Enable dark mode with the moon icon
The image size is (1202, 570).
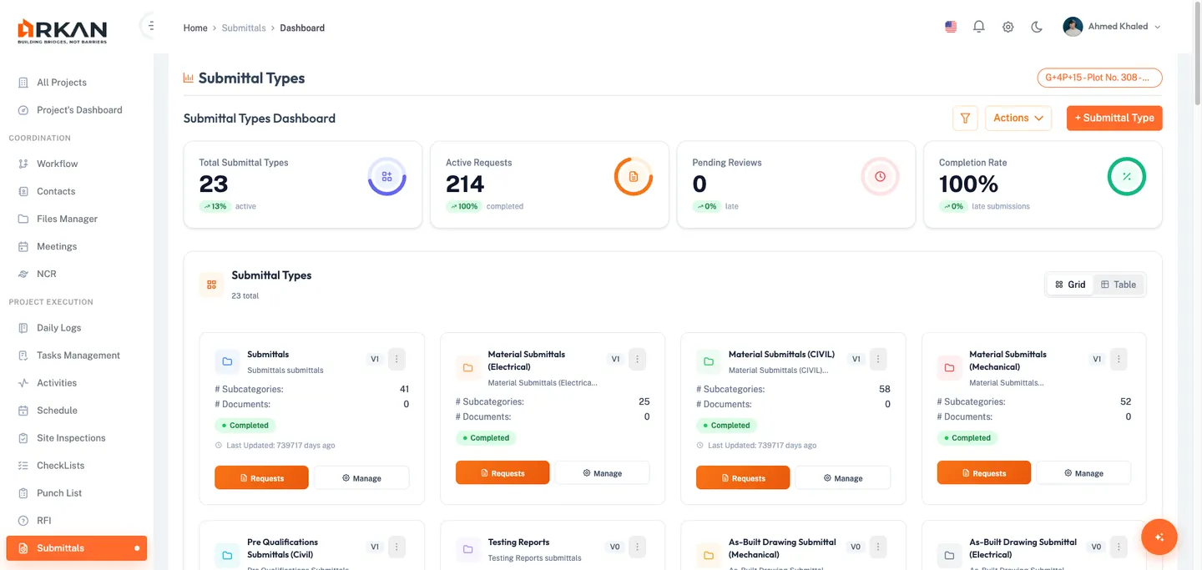(x=1036, y=26)
